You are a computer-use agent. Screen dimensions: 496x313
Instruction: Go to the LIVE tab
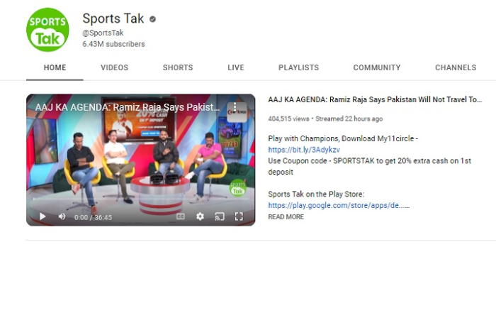236,67
